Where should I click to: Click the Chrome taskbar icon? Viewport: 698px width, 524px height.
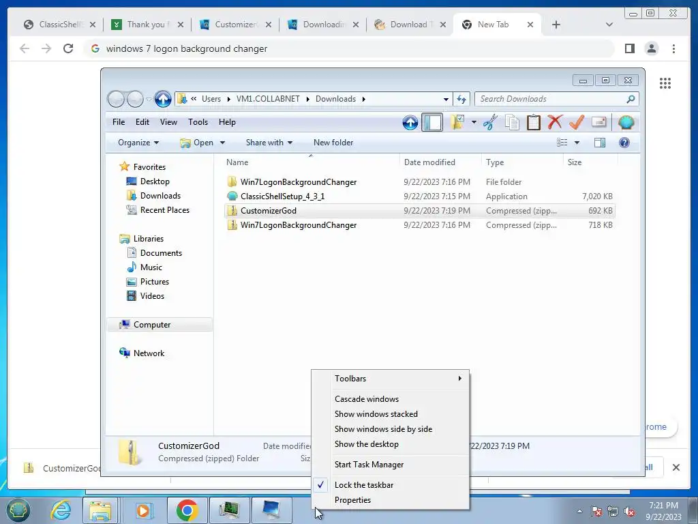(187, 510)
